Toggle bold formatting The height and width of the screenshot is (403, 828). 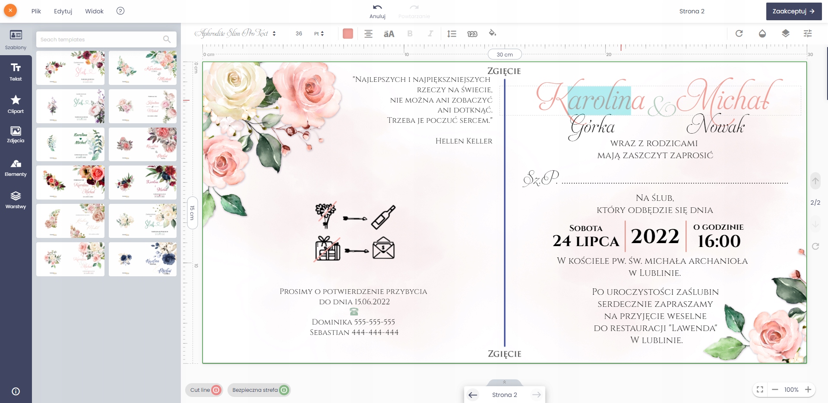[x=410, y=34]
